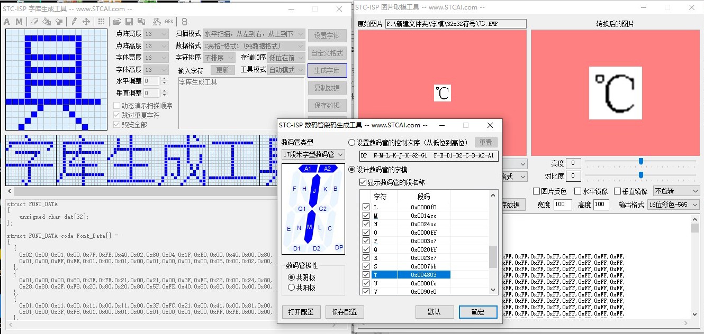The width and height of the screenshot is (704, 334).
Task: Toggle segment DP decimal point on the diagram
Action: tap(339, 247)
